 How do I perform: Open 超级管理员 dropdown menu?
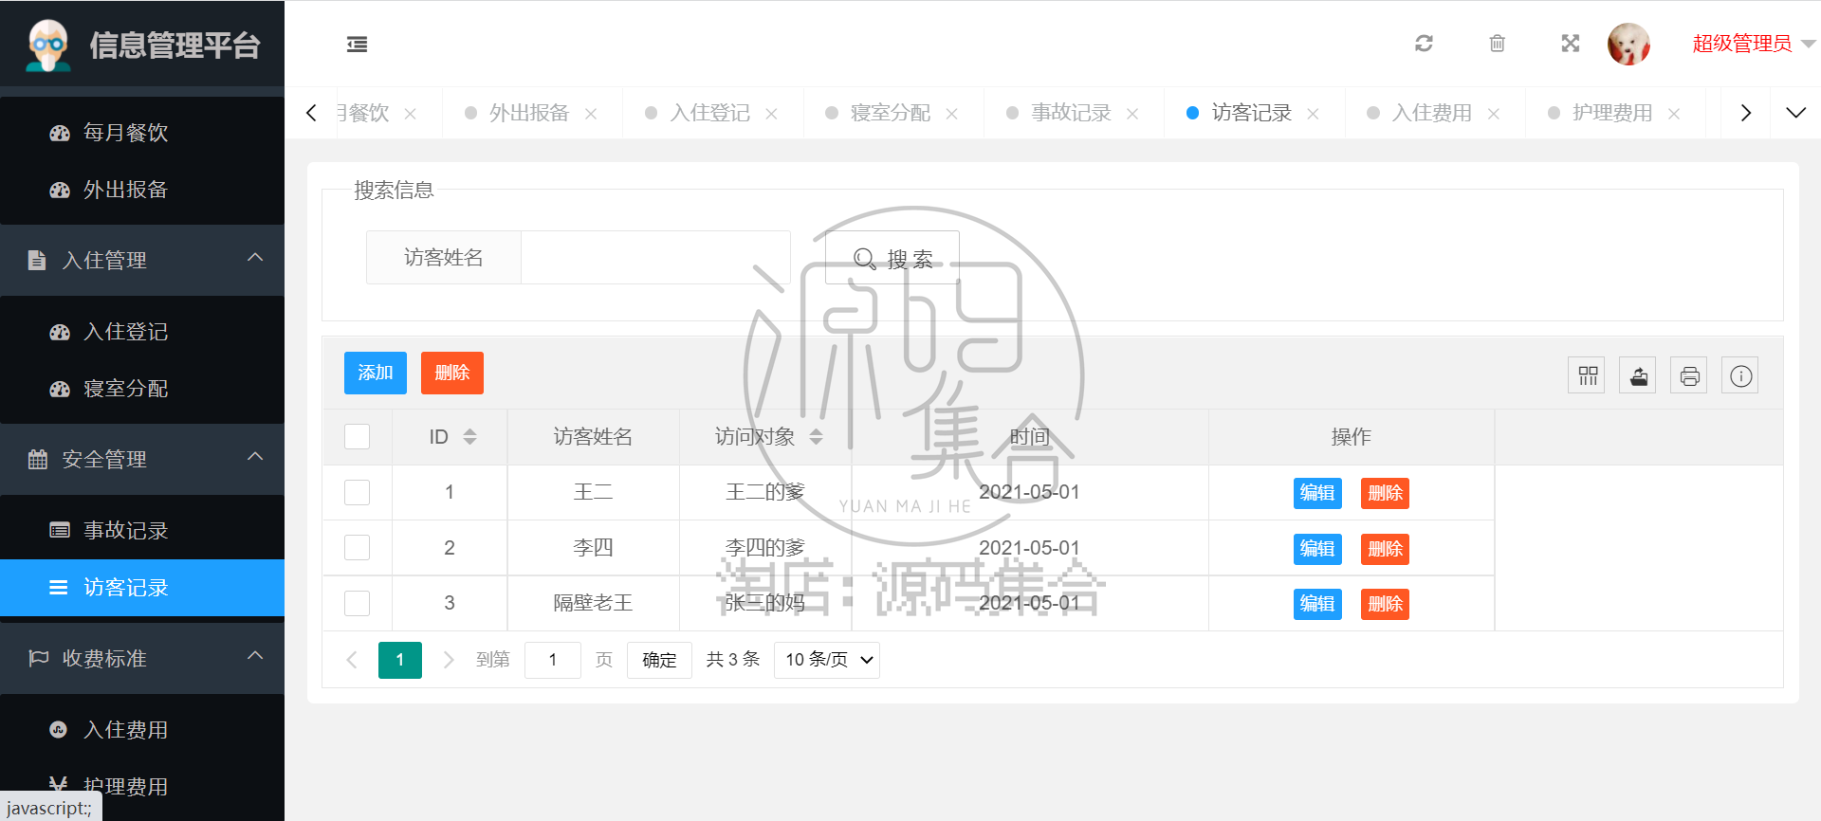pos(1753,44)
